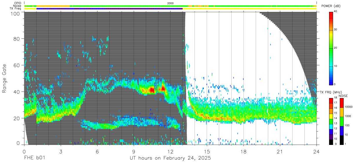
Task: Click the Range Gate y-axis title
Action: coord(4,78)
